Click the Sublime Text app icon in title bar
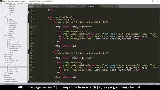The height and width of the screenshot is (90, 160). coord(1,1)
